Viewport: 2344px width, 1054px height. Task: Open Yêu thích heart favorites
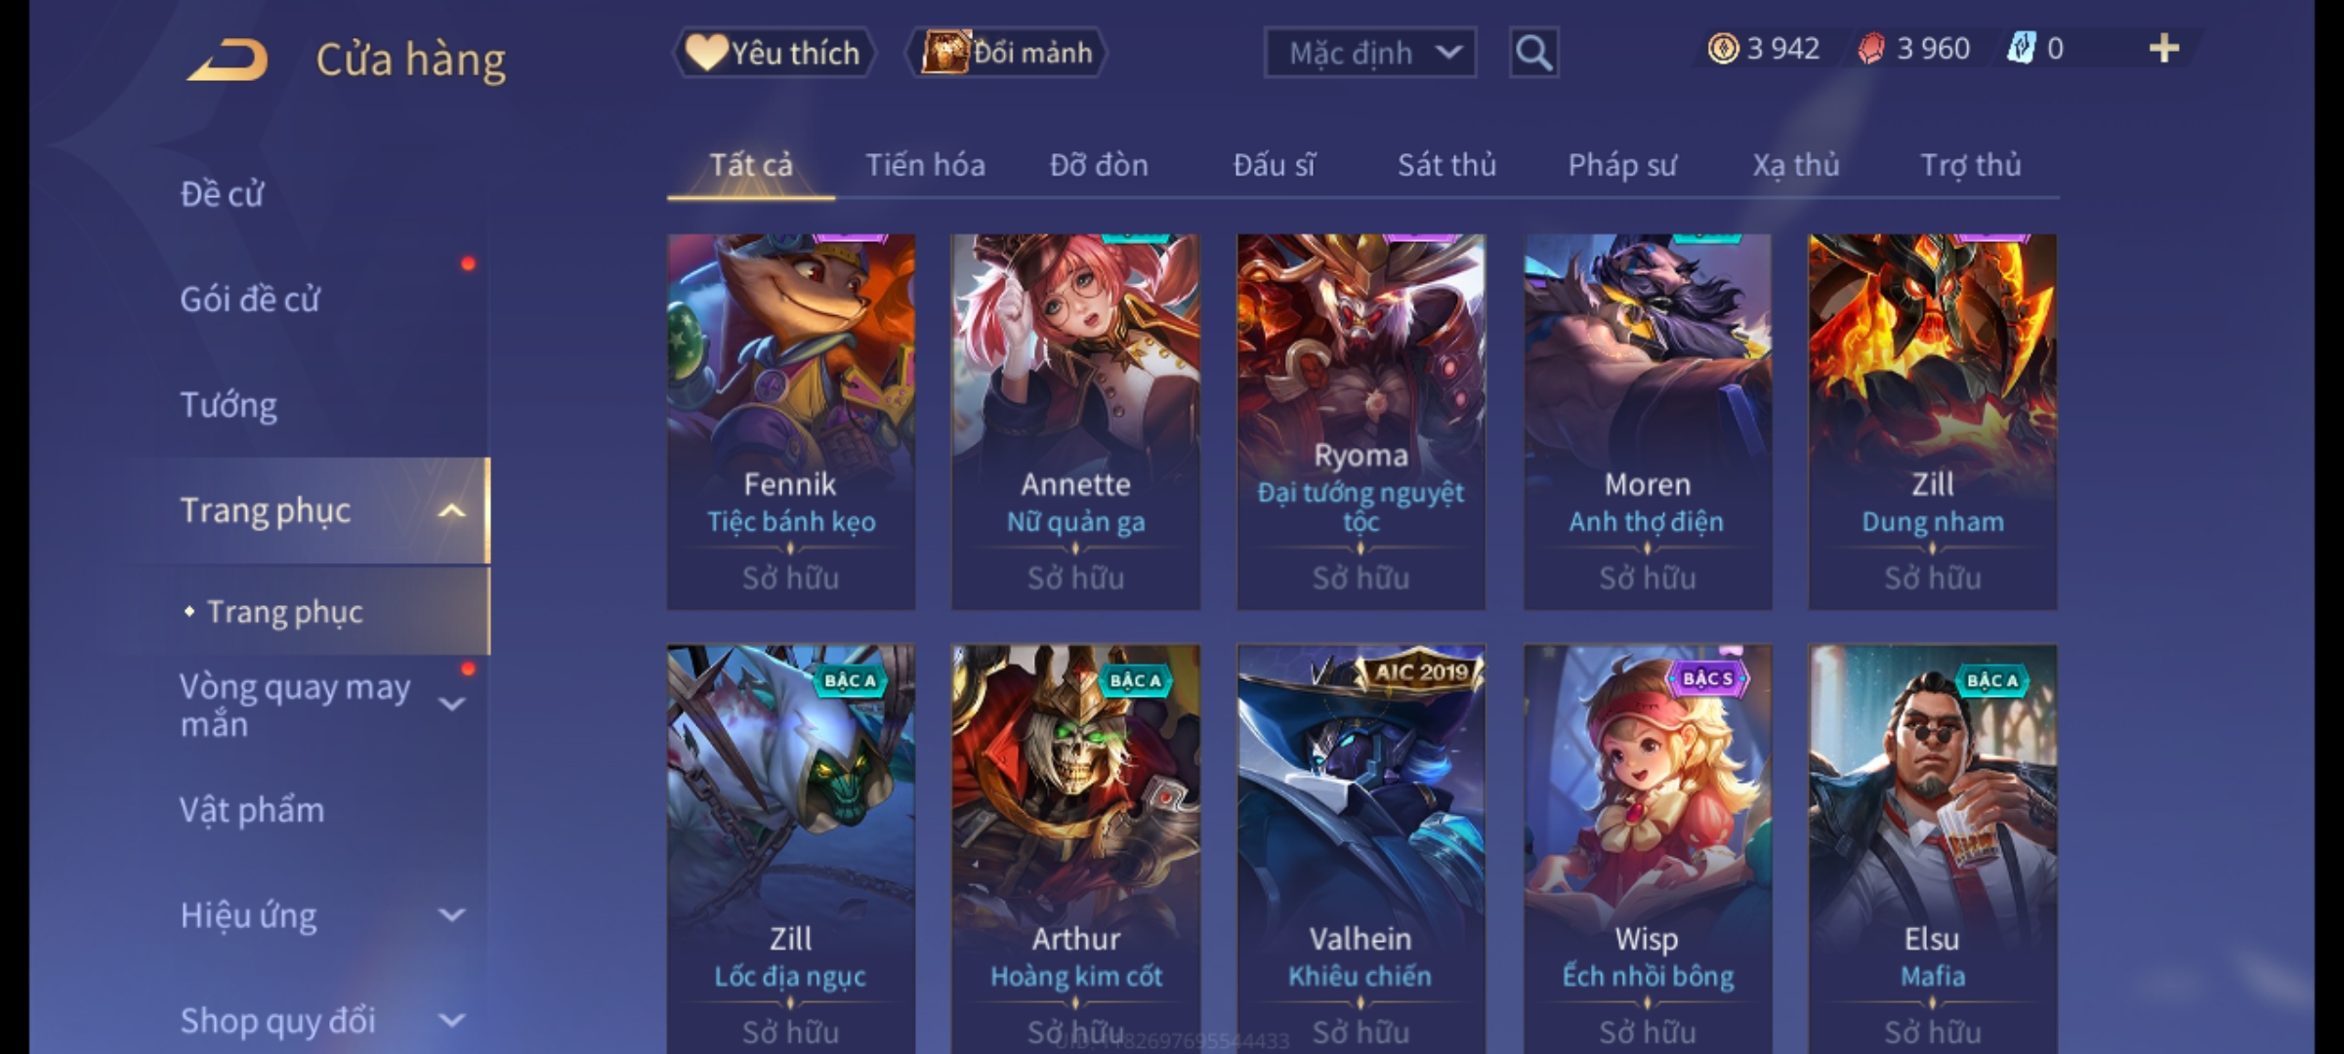tap(774, 53)
